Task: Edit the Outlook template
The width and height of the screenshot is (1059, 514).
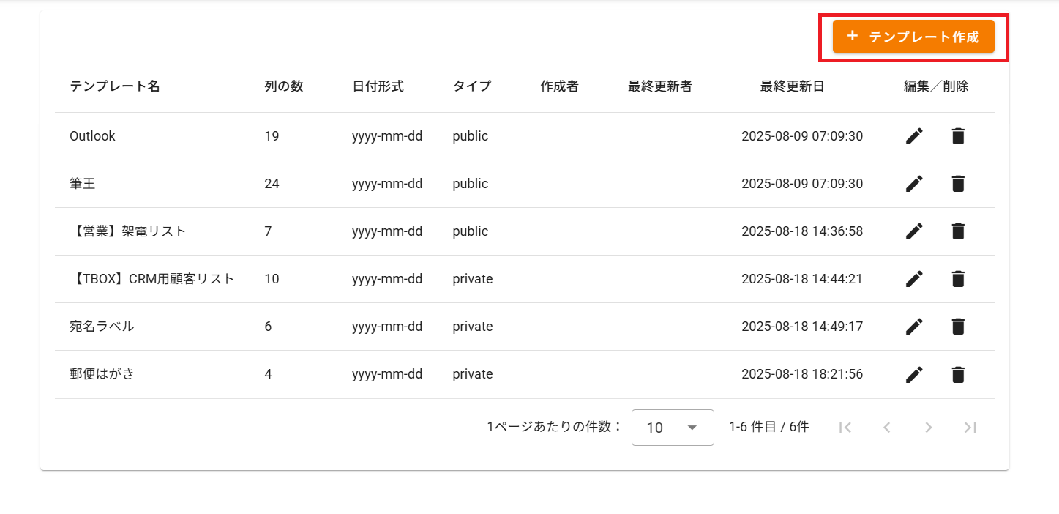Action: tap(914, 136)
